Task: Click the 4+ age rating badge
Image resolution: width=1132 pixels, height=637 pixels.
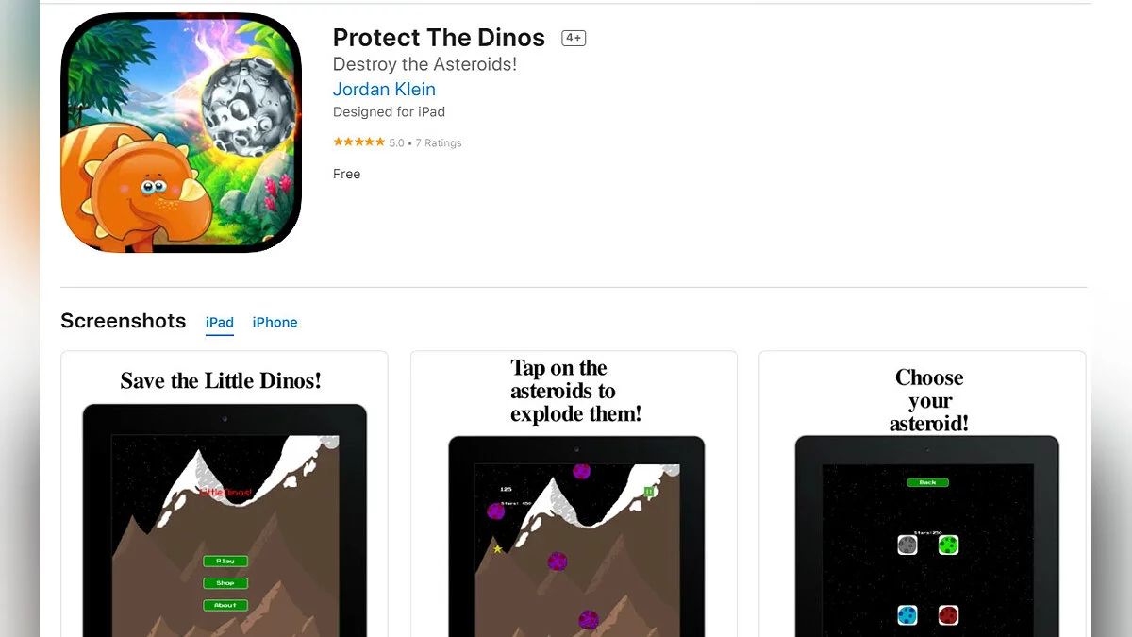Action: point(574,39)
